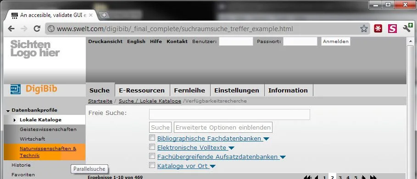This screenshot has width=417, height=179.
Task: Go to results page 4
Action: click(348, 178)
